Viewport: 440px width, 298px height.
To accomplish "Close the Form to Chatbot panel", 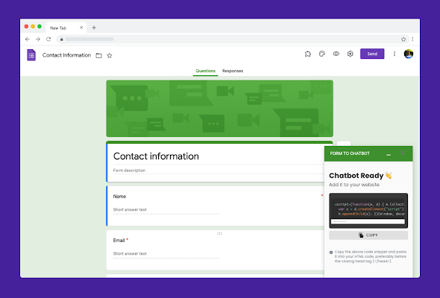I will pyautogui.click(x=403, y=153).
